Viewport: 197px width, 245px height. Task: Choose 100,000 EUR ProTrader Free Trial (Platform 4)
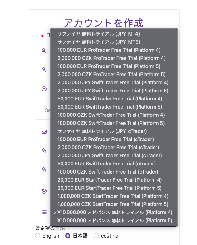coord(114,50)
